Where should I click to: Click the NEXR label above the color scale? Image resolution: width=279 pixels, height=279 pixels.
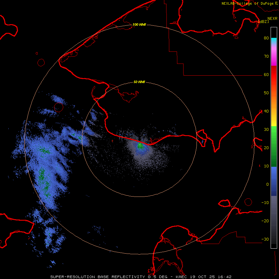(272, 19)
